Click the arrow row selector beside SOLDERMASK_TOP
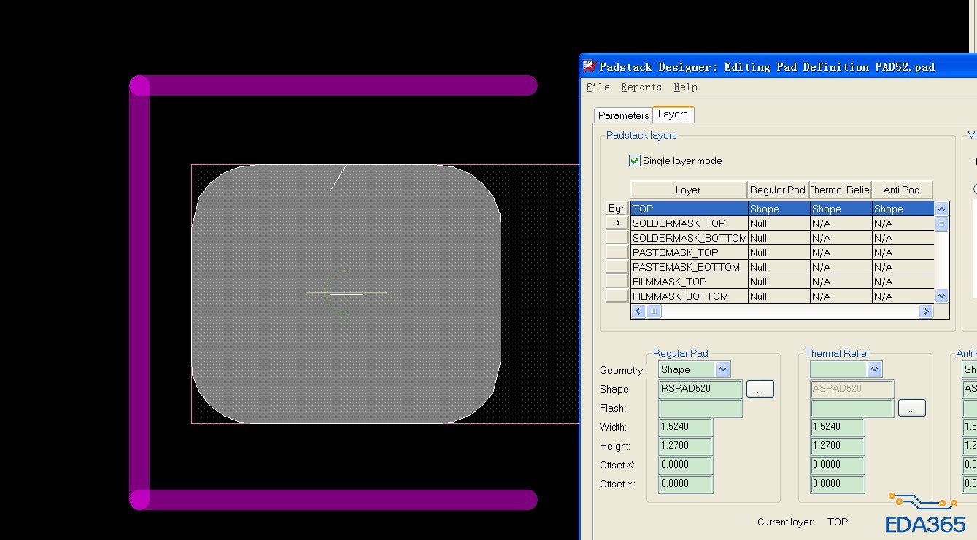Viewport: 977px width, 540px height. point(617,223)
